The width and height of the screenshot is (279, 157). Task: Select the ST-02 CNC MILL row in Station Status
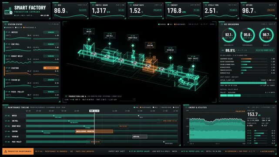pyautogui.click(x=31, y=47)
